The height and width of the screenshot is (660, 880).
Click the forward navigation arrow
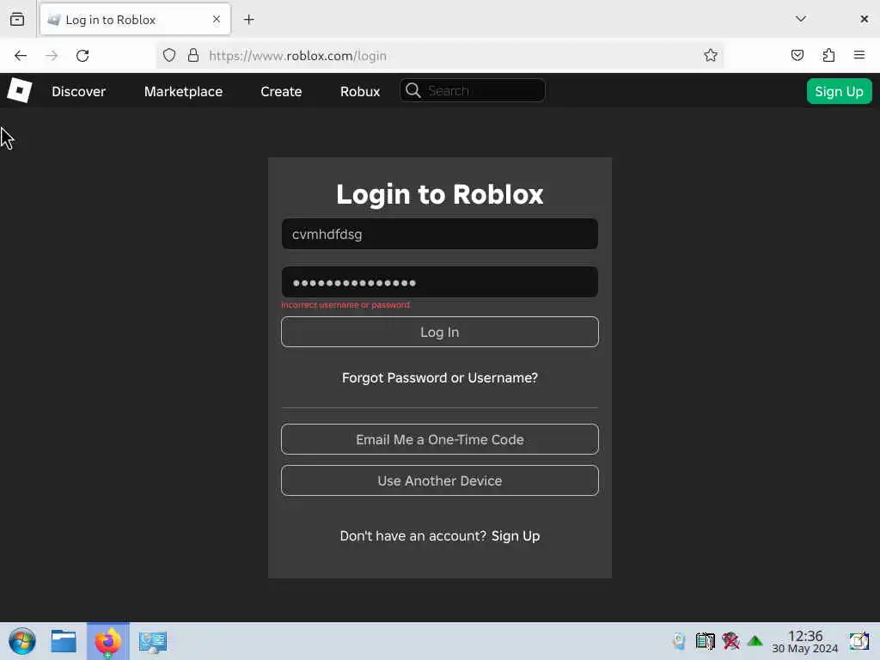(52, 56)
